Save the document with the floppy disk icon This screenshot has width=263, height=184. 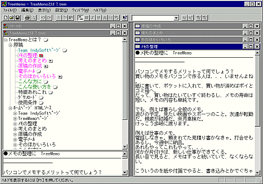(x=18, y=18)
